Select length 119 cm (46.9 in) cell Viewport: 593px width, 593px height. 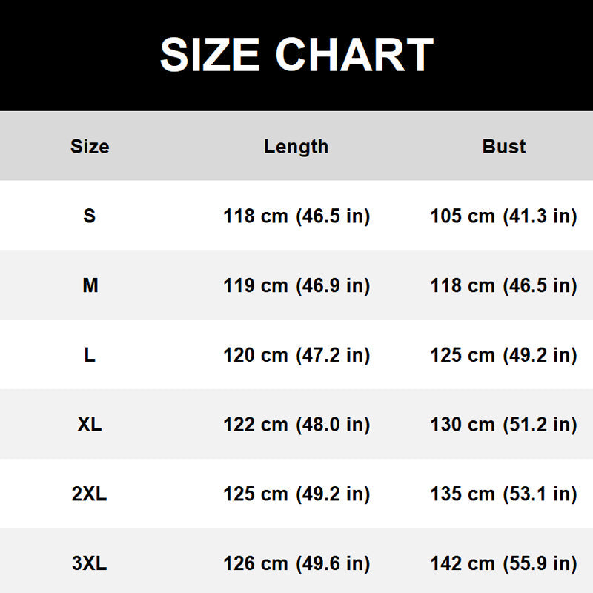coord(296,285)
